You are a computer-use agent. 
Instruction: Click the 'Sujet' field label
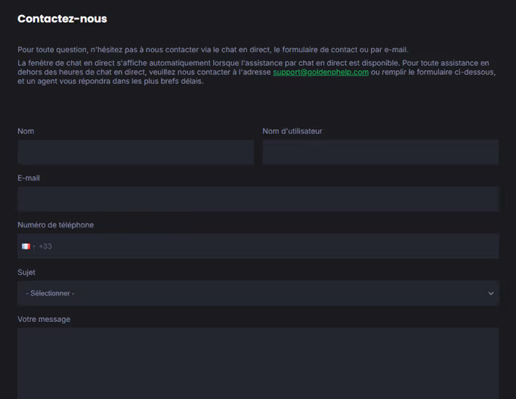(26, 272)
